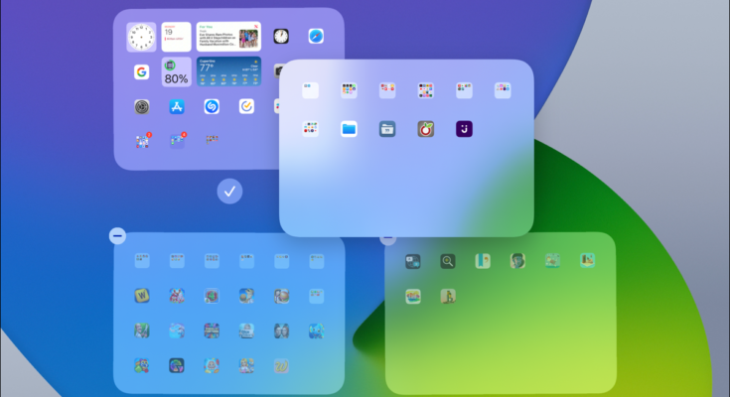Image resolution: width=730 pixels, height=397 pixels.
Task: Tap the black clock app icon
Action: point(281,37)
